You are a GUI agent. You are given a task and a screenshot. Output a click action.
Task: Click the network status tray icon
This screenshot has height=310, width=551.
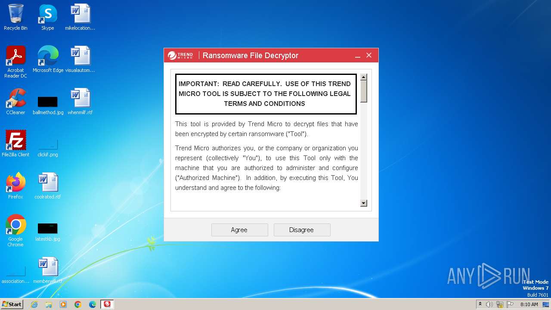pos(500,304)
